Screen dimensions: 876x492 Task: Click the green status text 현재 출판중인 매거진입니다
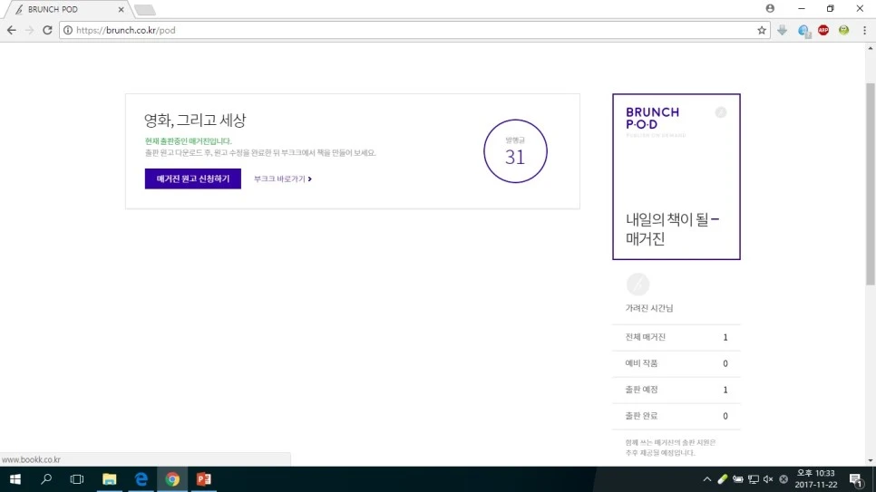coord(189,141)
